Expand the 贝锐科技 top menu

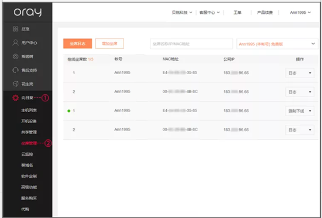click(182, 13)
